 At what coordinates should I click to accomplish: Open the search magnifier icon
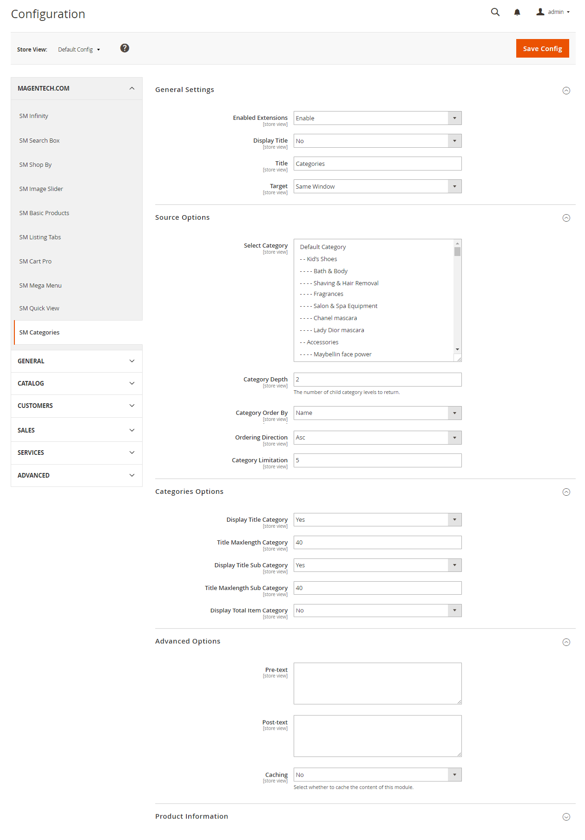pos(495,12)
